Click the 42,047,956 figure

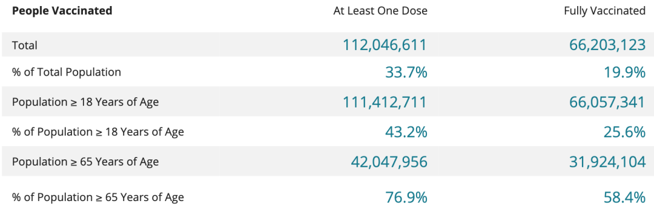389,162
